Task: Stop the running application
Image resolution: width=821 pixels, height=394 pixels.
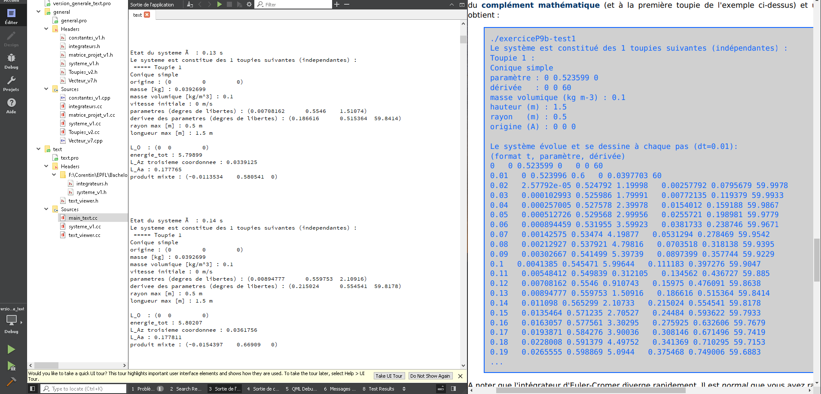Action: point(229,4)
